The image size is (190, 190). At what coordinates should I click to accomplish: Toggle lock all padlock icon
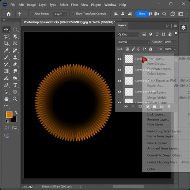pos(151,49)
